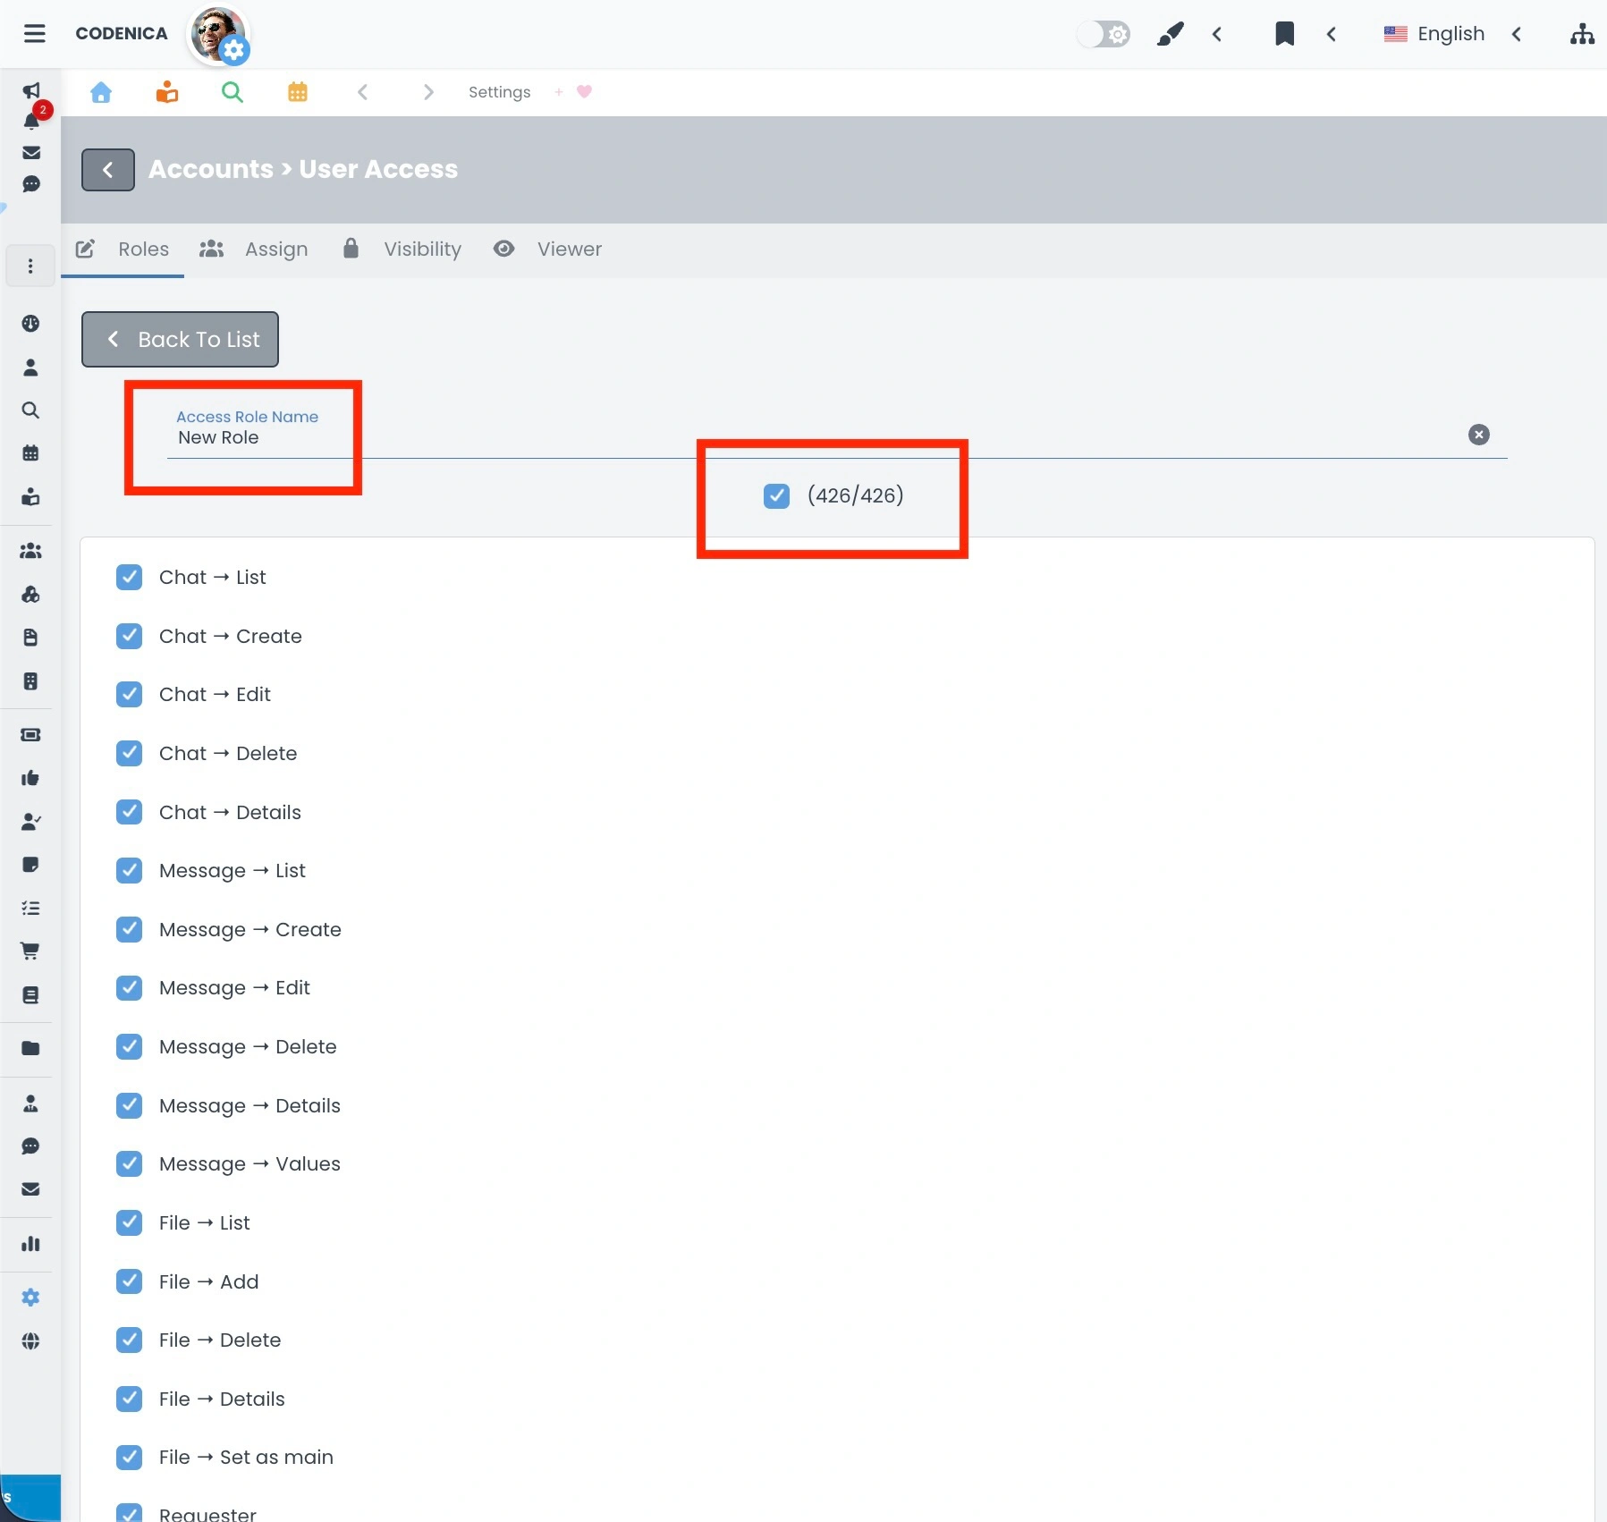Uncheck the select-all 426/426 checkbox

click(776, 495)
